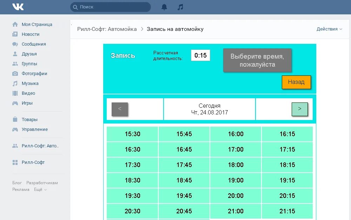Select the 17:30 time slot

[x=132, y=165]
